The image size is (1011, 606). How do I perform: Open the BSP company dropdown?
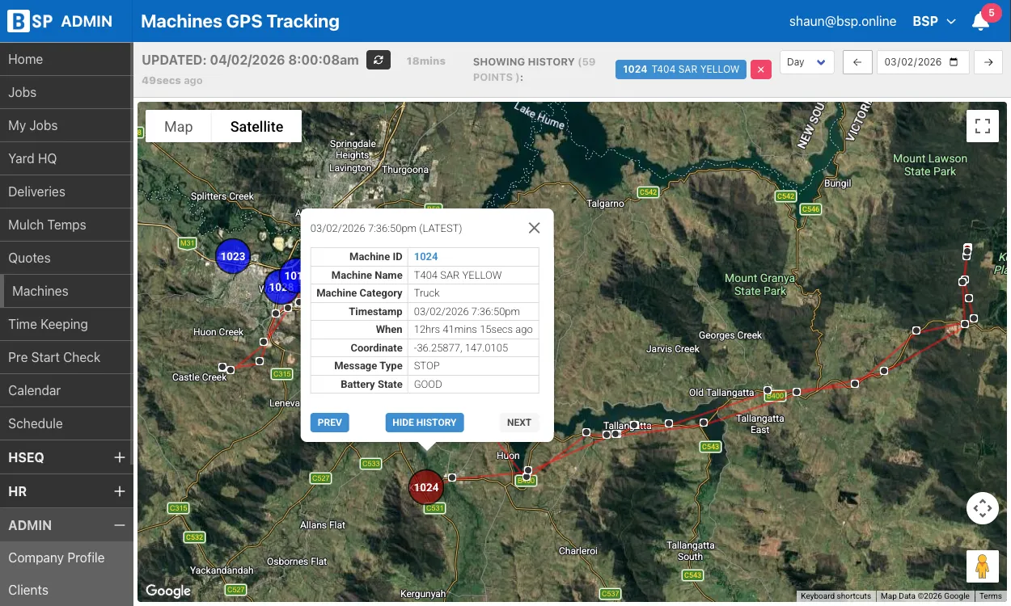pos(934,22)
